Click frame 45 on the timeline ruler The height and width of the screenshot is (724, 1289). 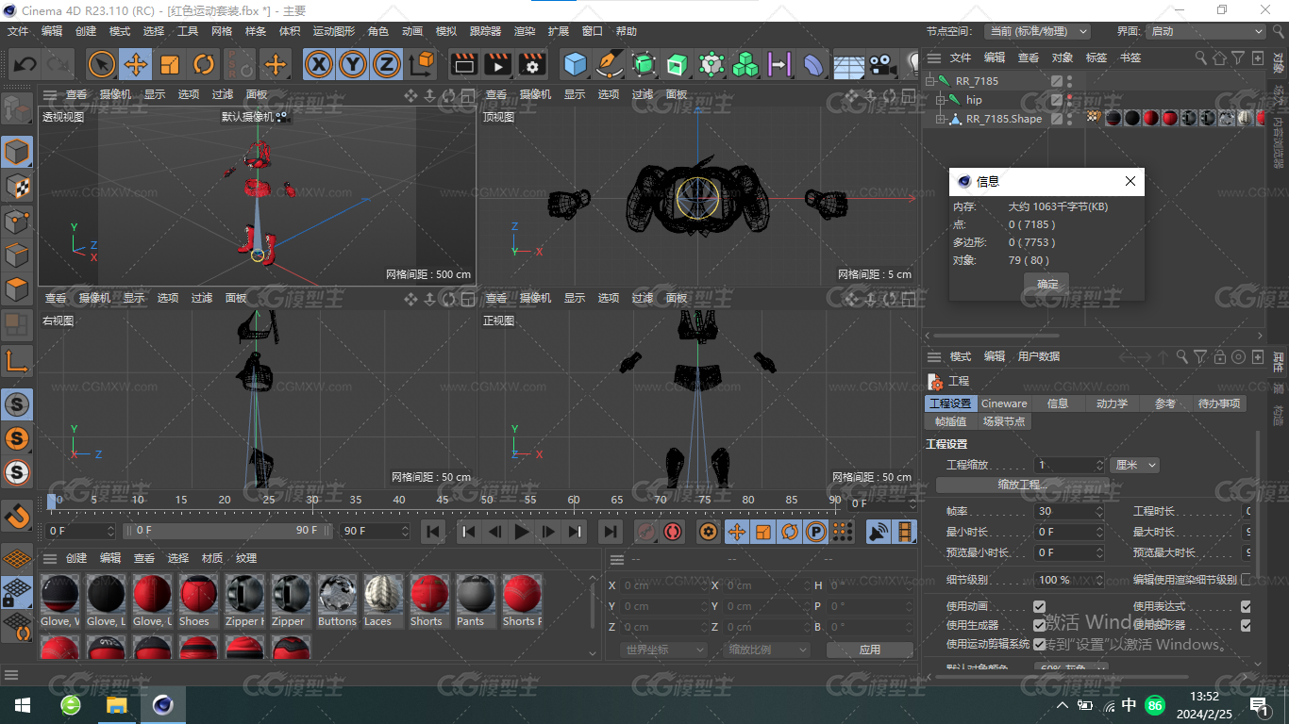point(443,500)
